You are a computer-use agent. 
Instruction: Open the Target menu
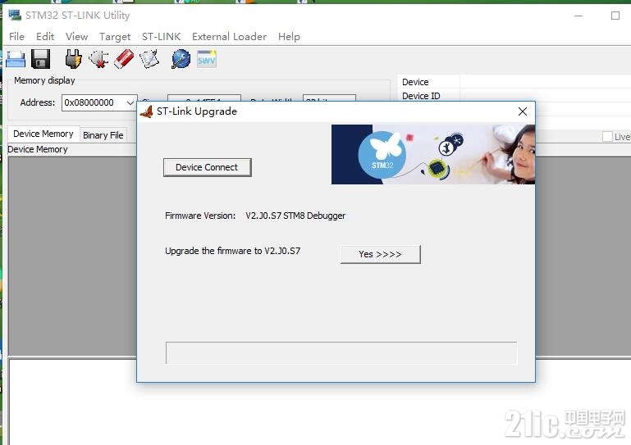point(115,37)
